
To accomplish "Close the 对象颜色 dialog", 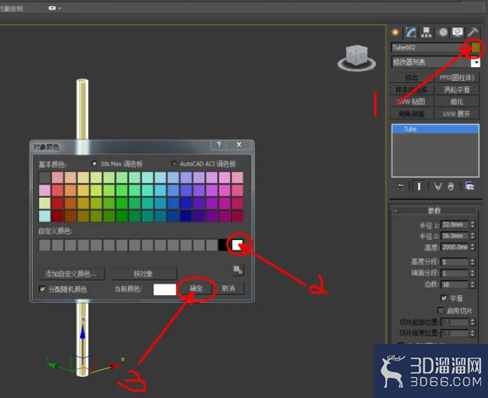I will [x=239, y=145].
